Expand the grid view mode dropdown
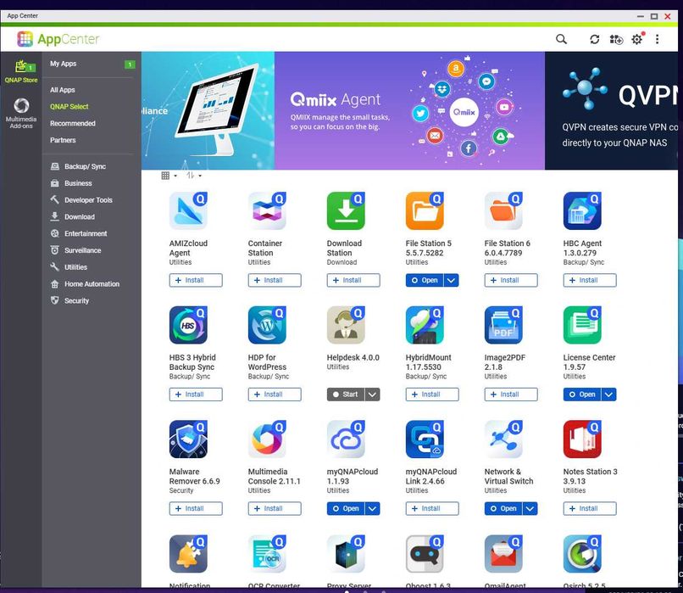 pyautogui.click(x=169, y=176)
